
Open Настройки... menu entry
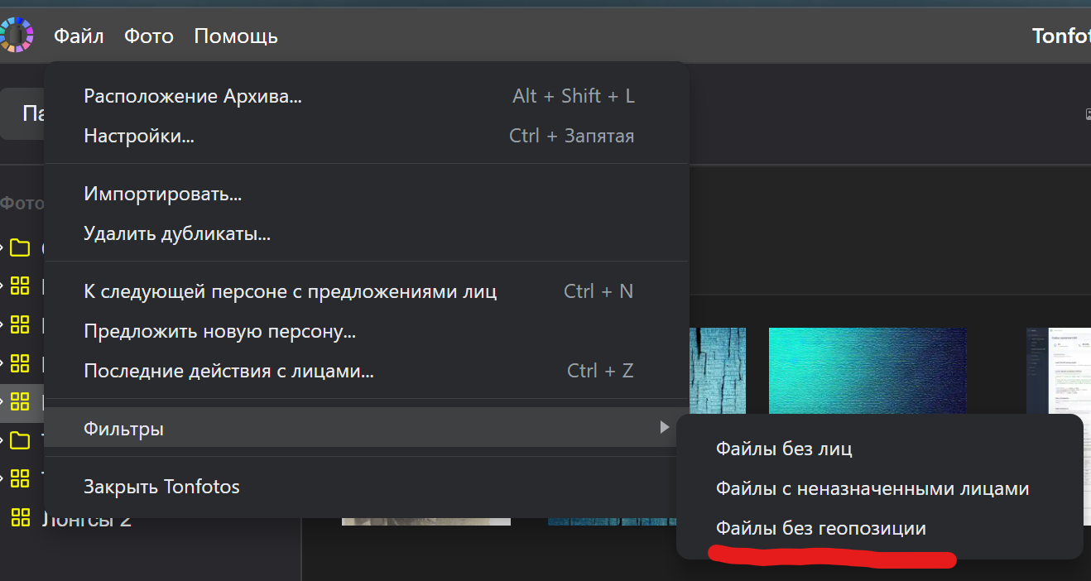tap(139, 136)
